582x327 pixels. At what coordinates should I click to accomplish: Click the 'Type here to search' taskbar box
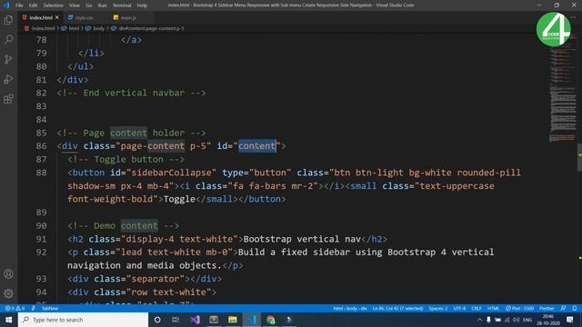(83, 320)
